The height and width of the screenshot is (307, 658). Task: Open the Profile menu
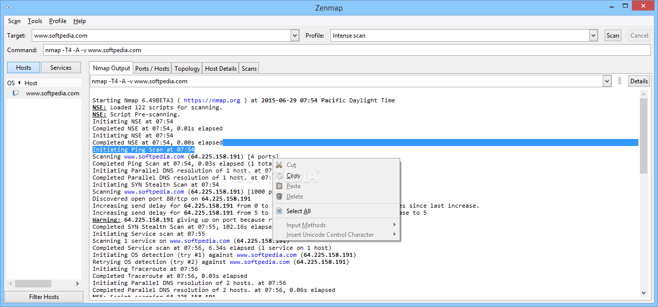tap(58, 21)
